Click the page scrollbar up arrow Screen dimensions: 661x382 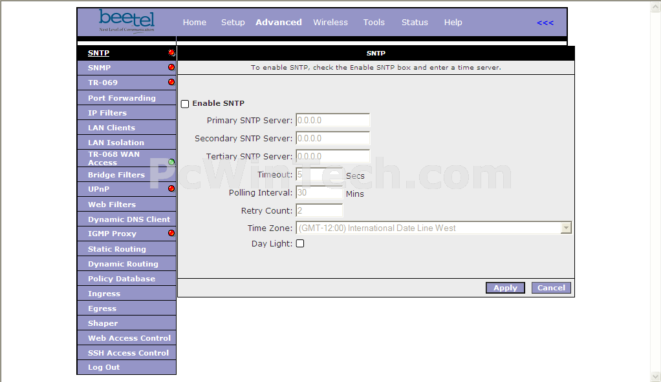coord(656,6)
